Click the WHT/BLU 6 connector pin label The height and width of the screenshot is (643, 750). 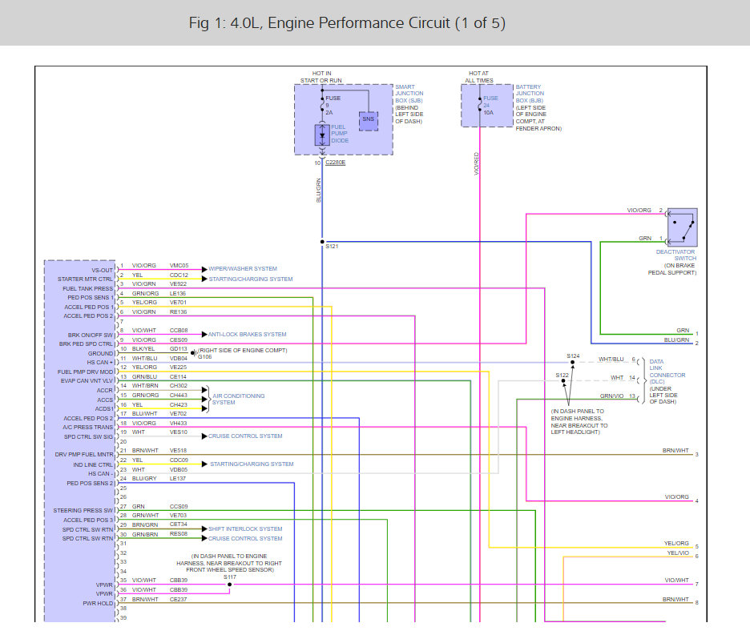click(x=617, y=359)
